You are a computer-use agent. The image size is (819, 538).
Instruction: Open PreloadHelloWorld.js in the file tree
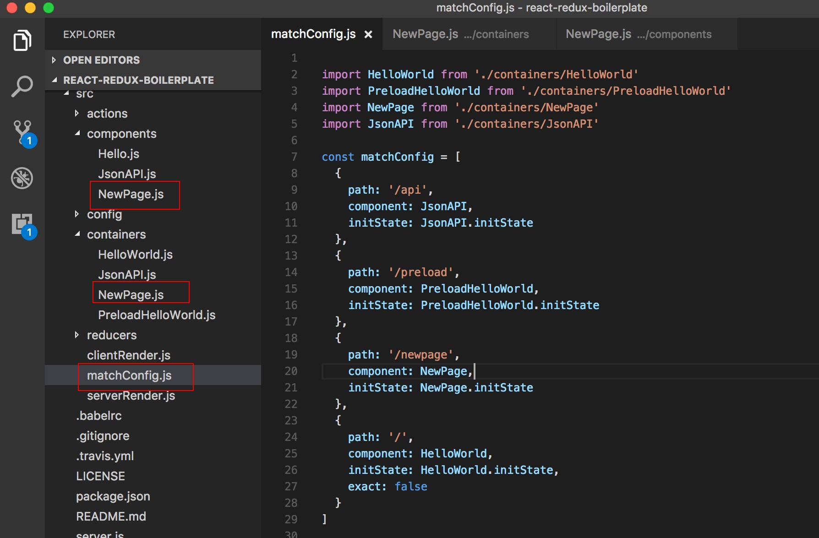point(157,315)
